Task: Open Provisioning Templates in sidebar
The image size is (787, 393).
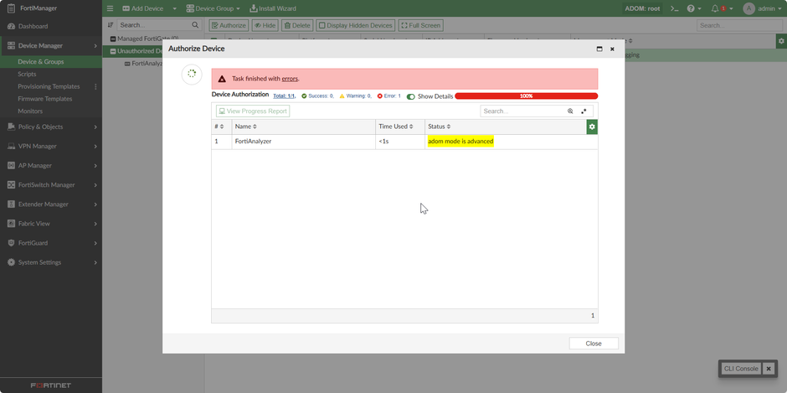Action: pyautogui.click(x=49, y=86)
